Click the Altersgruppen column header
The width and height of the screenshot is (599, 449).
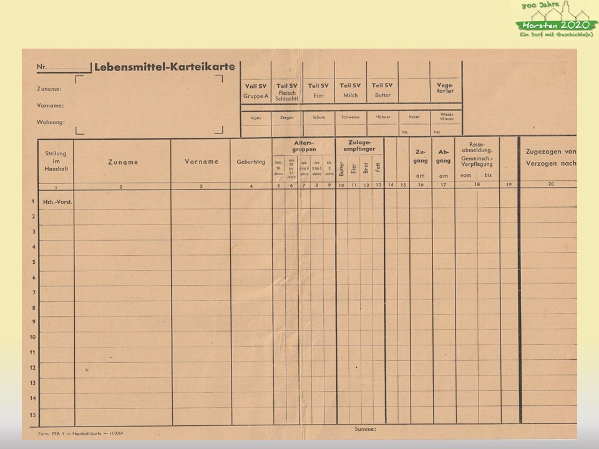tap(304, 147)
